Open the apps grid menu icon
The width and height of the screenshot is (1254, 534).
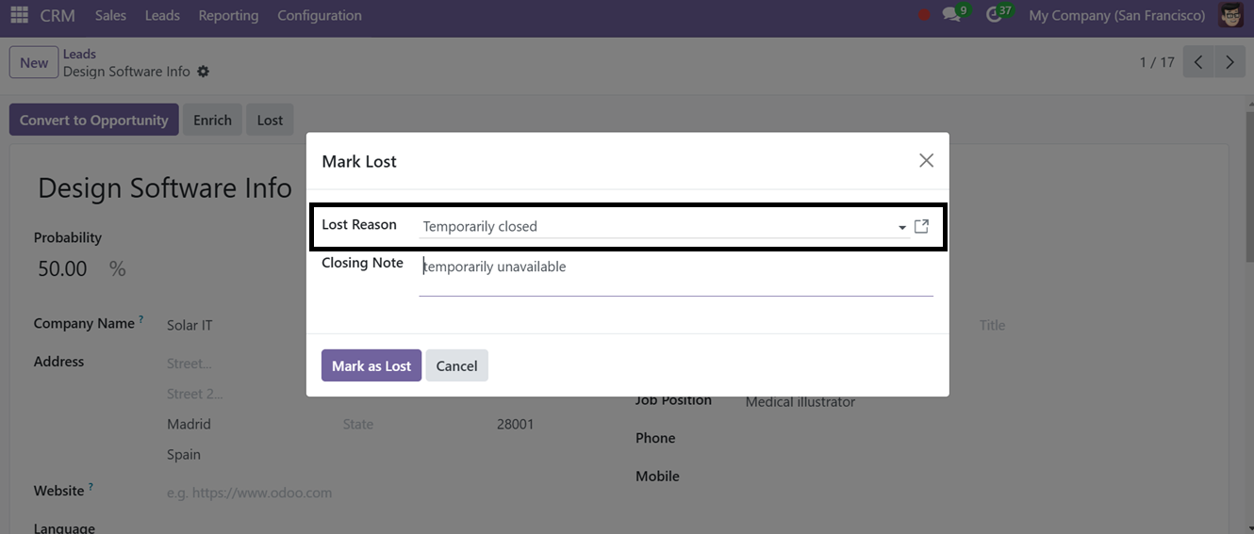(x=19, y=15)
